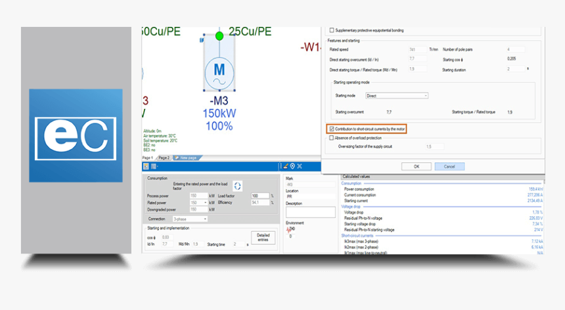
Task: Click the '150kW' label under the motor
Action: pyautogui.click(x=219, y=114)
